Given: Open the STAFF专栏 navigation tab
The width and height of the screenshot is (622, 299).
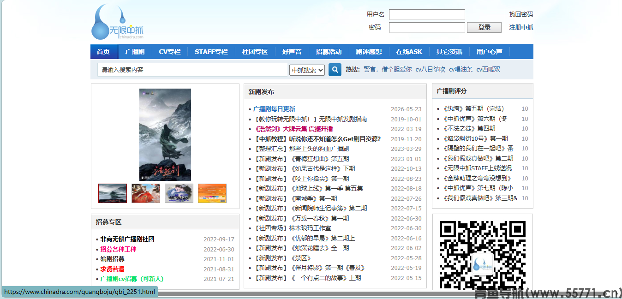Looking at the screenshot, I should pos(211,52).
